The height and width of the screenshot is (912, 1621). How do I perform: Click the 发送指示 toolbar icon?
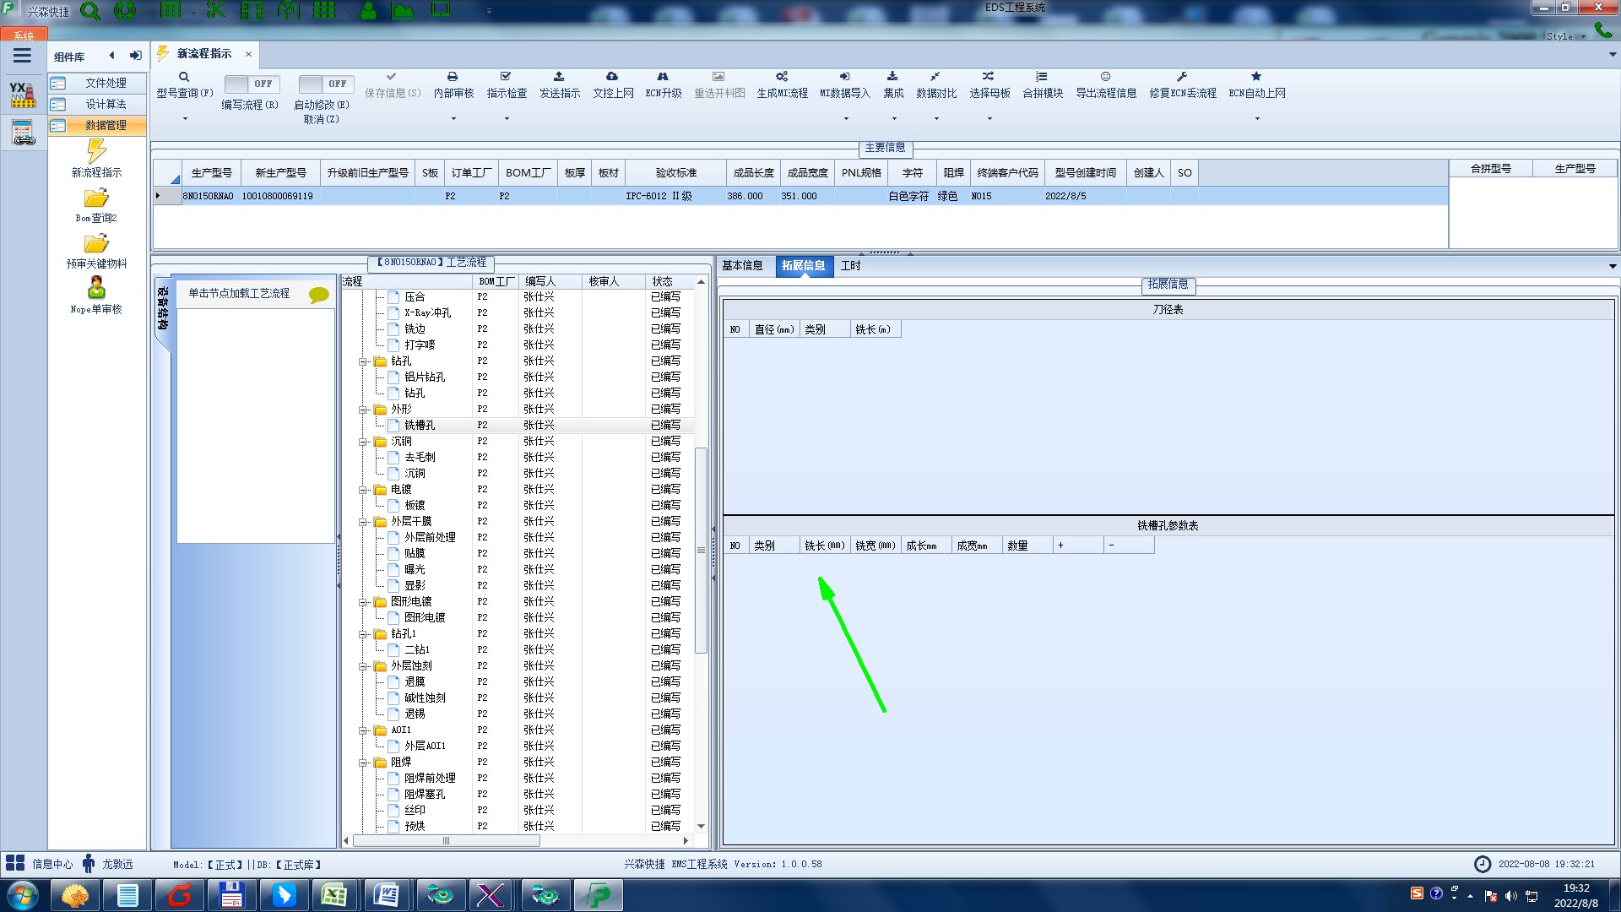559,77
